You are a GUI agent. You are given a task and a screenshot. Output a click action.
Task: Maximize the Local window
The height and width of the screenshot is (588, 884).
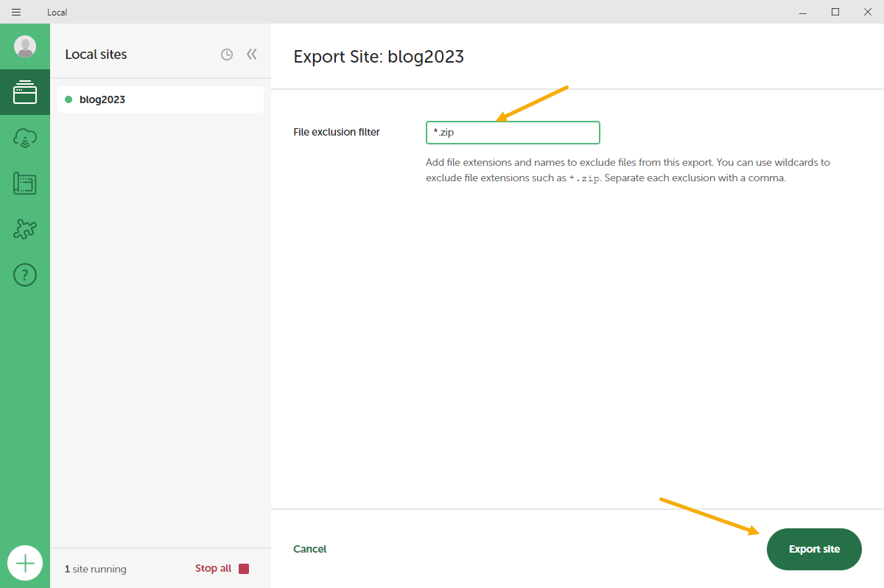[835, 12]
